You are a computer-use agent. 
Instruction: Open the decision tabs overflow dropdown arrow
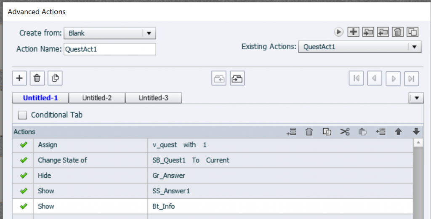point(416,98)
